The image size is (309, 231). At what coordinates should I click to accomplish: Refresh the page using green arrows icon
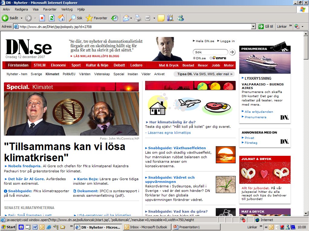click(x=52, y=18)
